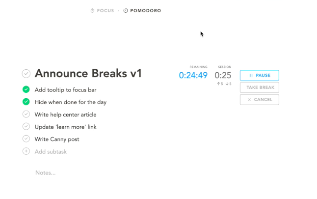Mark Announce Breaks v1 task complete

(26, 74)
